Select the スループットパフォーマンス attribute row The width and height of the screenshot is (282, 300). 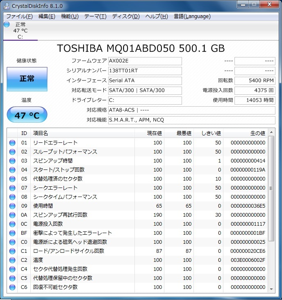point(137,152)
